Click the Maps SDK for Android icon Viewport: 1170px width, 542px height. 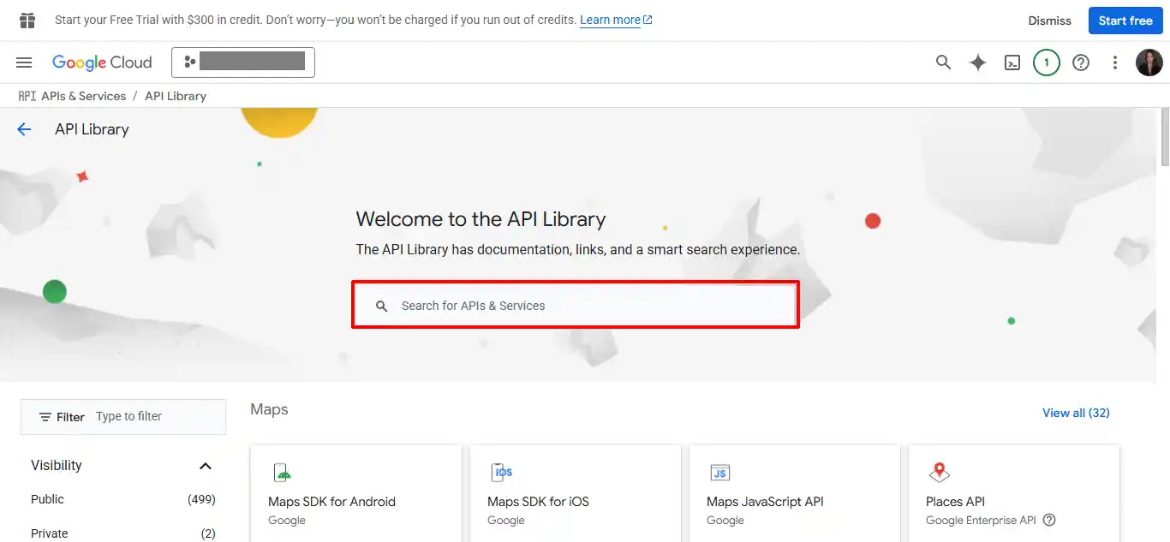coord(282,473)
